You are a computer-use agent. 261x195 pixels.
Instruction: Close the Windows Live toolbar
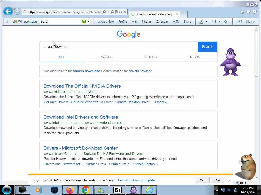click(7, 22)
